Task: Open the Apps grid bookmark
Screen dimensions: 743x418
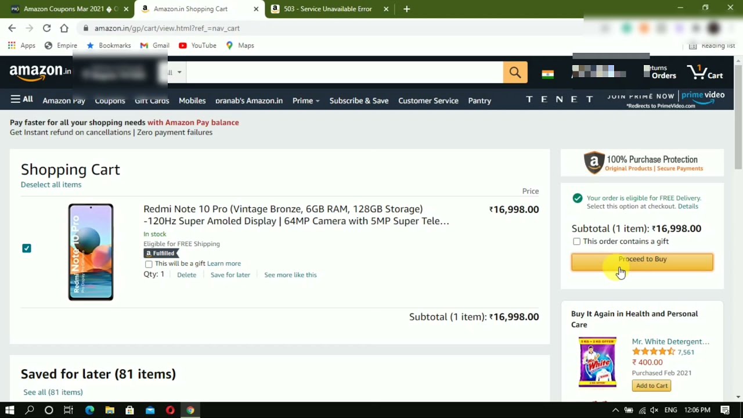Action: [21, 45]
